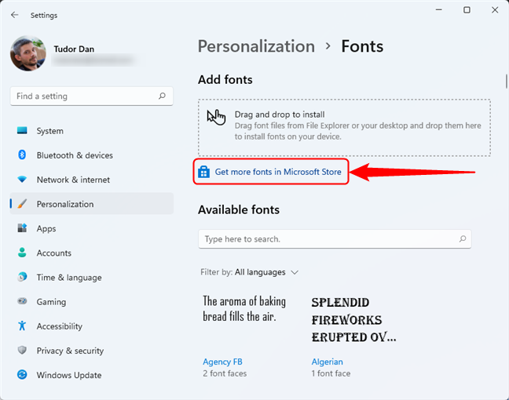Image resolution: width=509 pixels, height=400 pixels.
Task: Click the Apps icon in the sidebar
Action: click(x=22, y=228)
